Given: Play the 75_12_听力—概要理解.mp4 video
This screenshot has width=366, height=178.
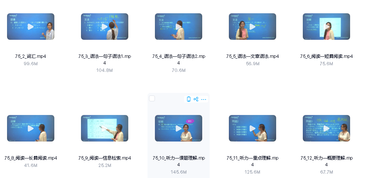Looking at the screenshot, I should coord(326,128).
